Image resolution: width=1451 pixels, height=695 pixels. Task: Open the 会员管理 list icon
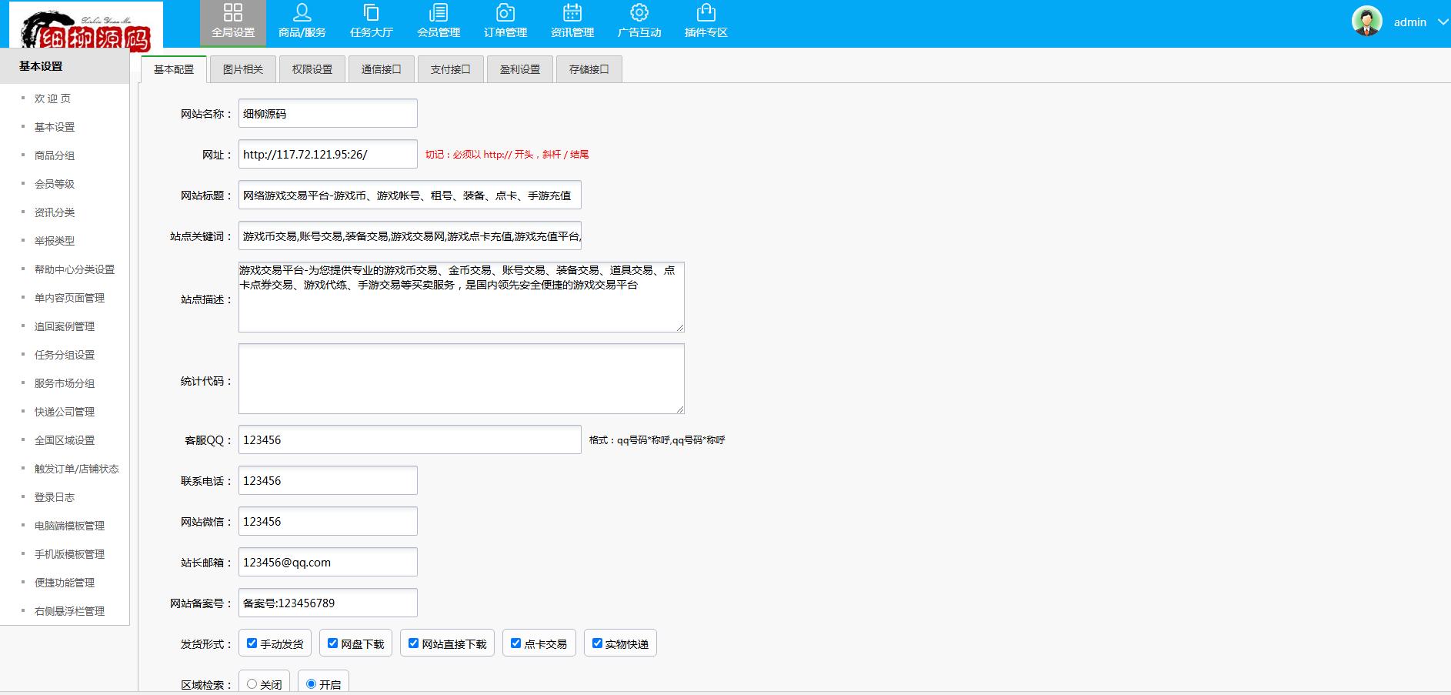438,13
